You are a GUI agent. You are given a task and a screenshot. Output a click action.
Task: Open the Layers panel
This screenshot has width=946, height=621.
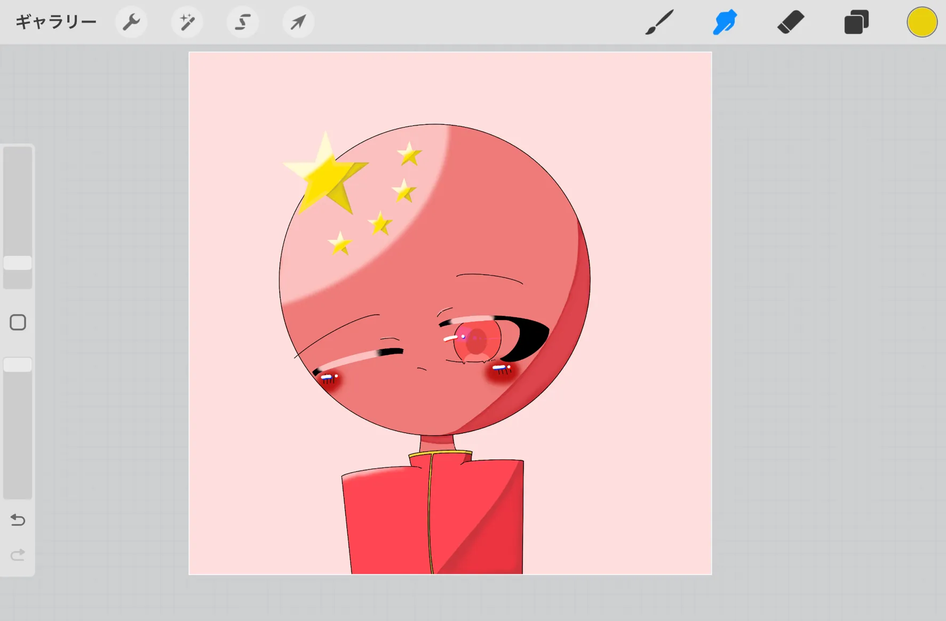[856, 22]
